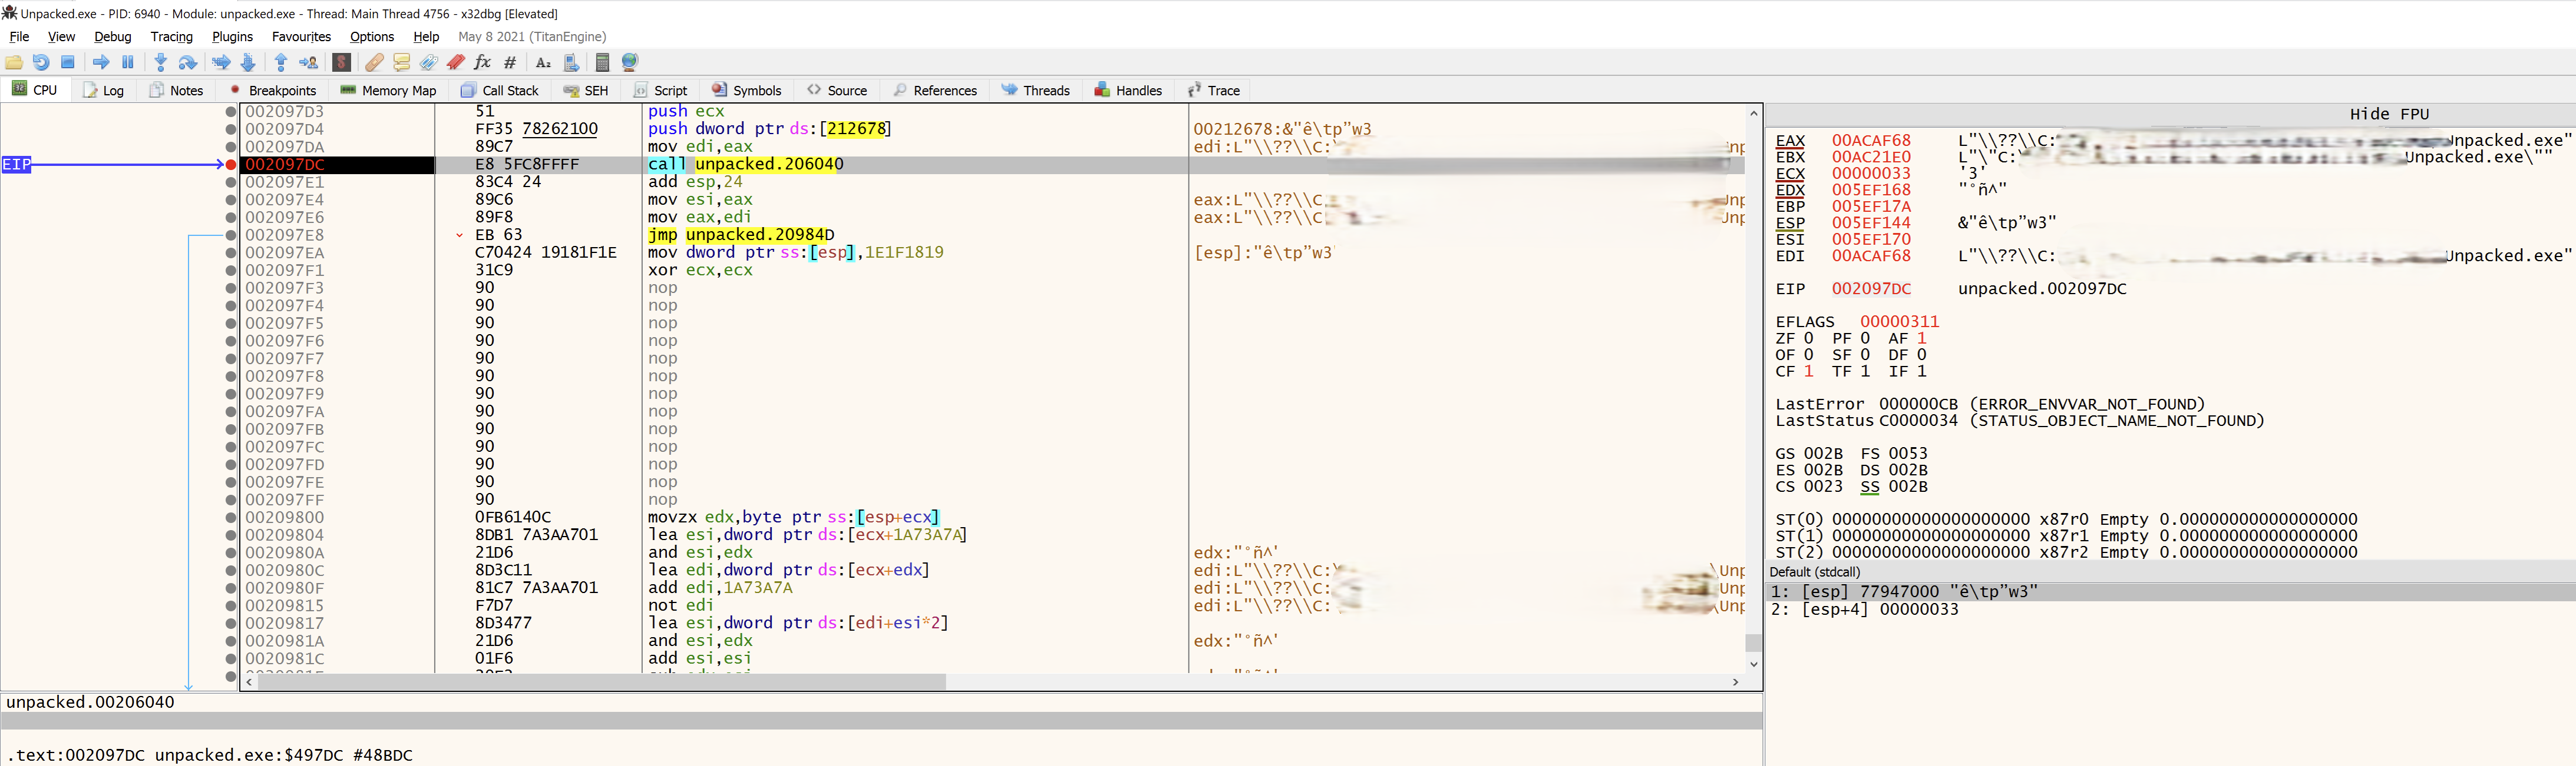This screenshot has height=766, width=2576.
Task: Toggle breakpoint bullet at address 00209800
Action: pos(231,517)
